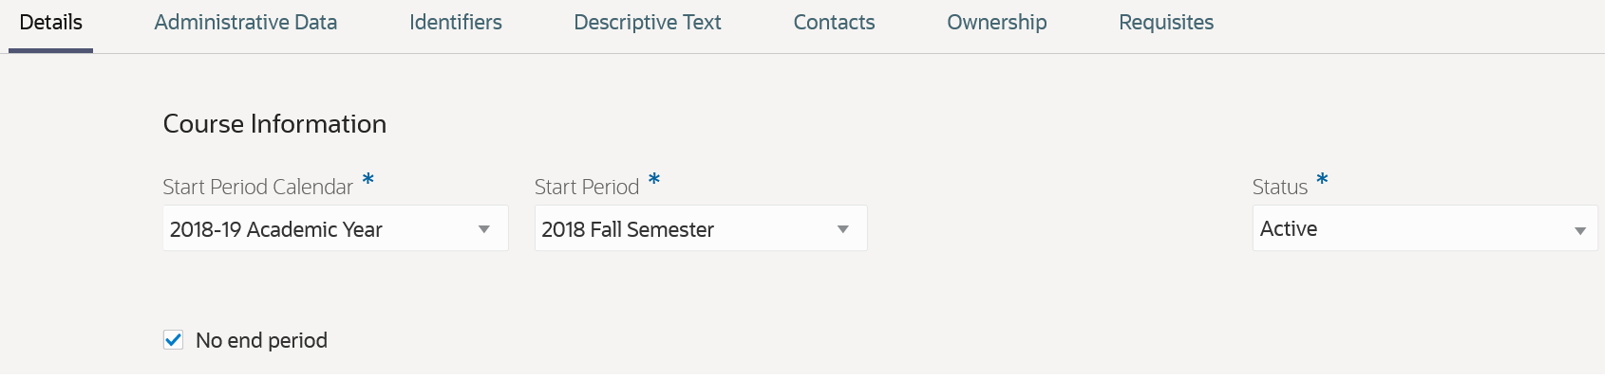Click the Start Period field label
1621x378 pixels.
[587, 187]
